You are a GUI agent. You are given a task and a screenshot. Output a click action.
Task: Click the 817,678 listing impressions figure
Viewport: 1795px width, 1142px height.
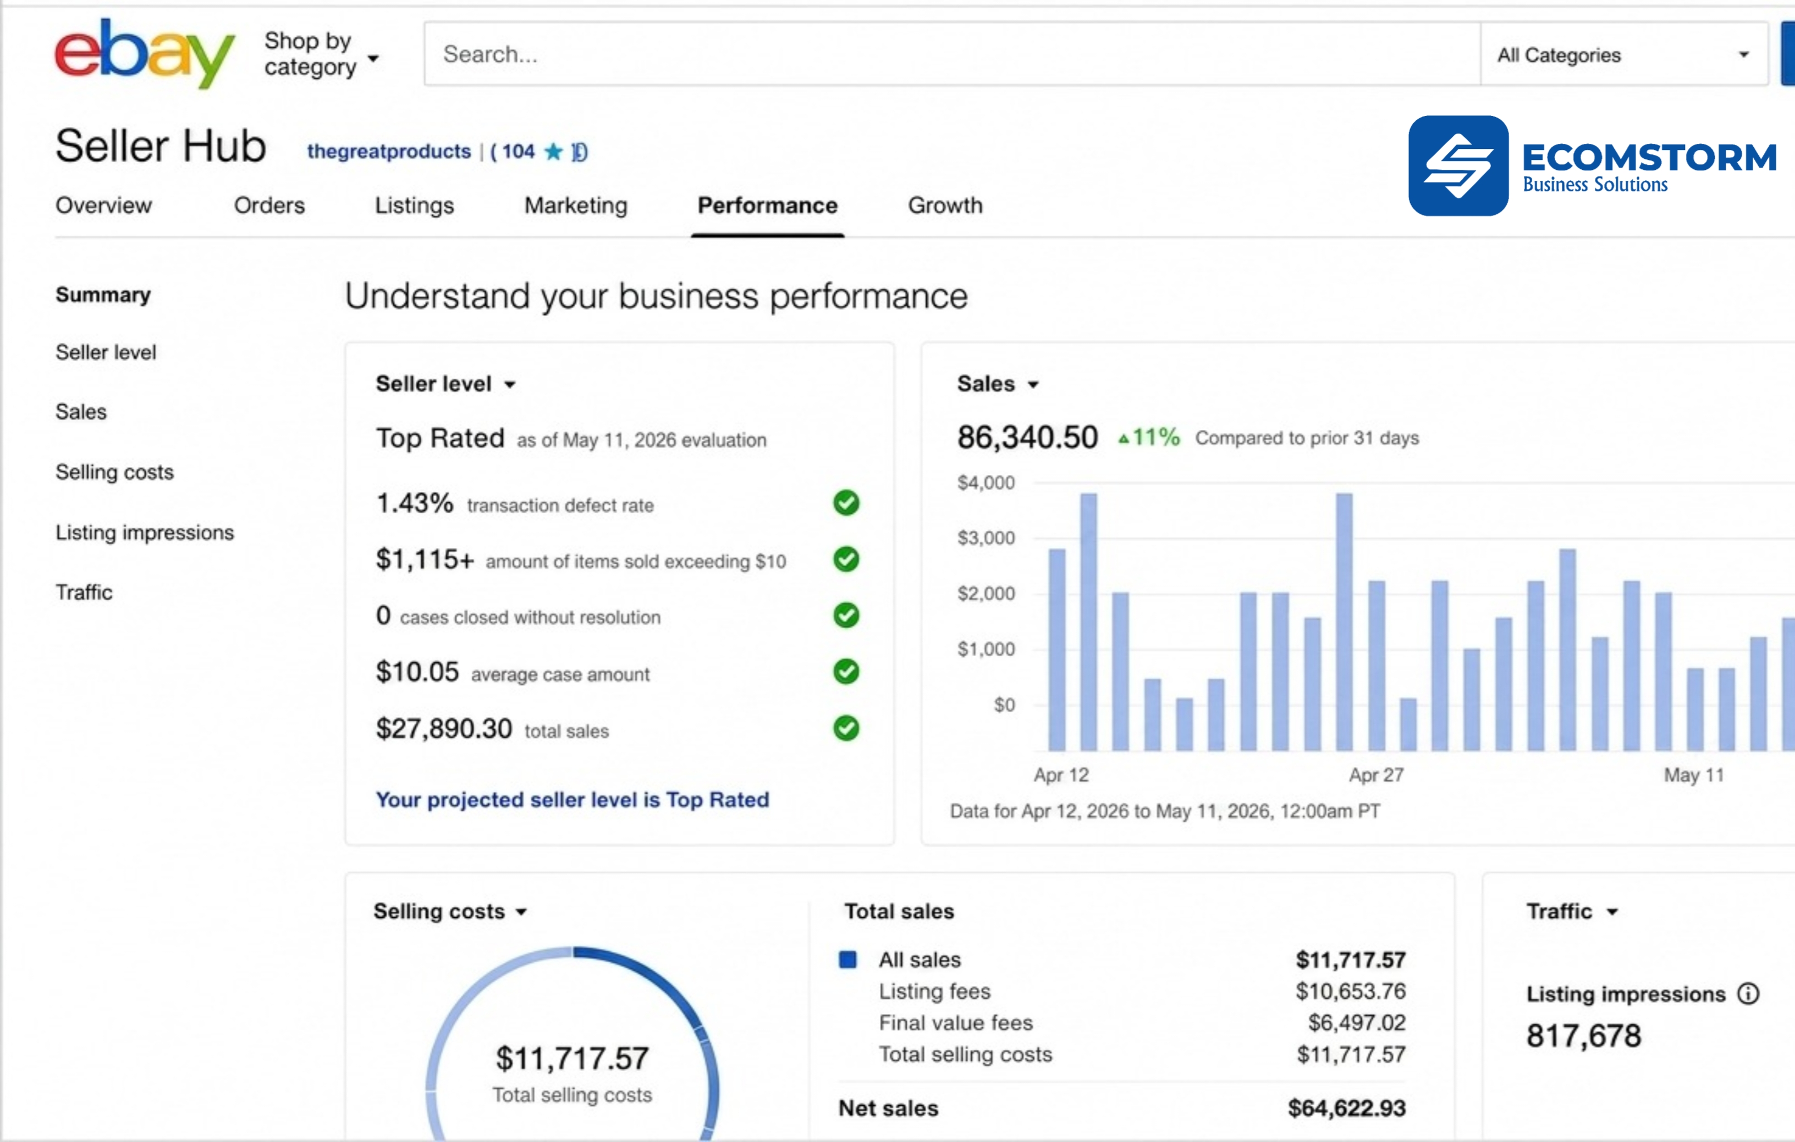point(1583,1036)
